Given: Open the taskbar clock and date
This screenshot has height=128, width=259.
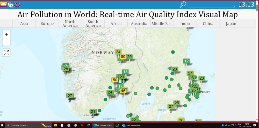Looking at the screenshot, I should coord(247,125).
